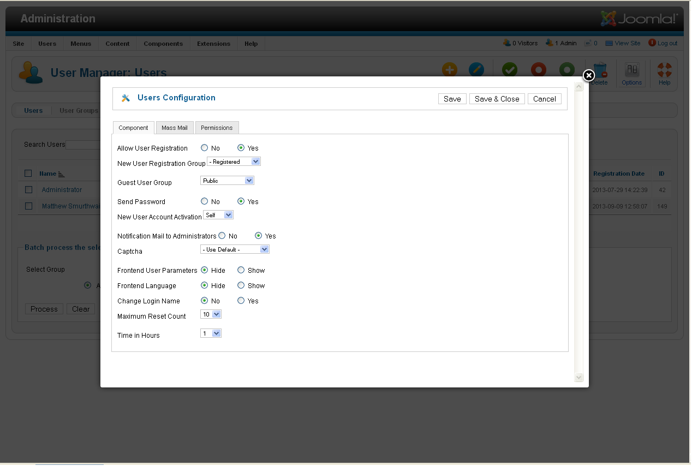Image resolution: width=692 pixels, height=466 pixels.
Task: Click the Save button
Action: tap(452, 99)
